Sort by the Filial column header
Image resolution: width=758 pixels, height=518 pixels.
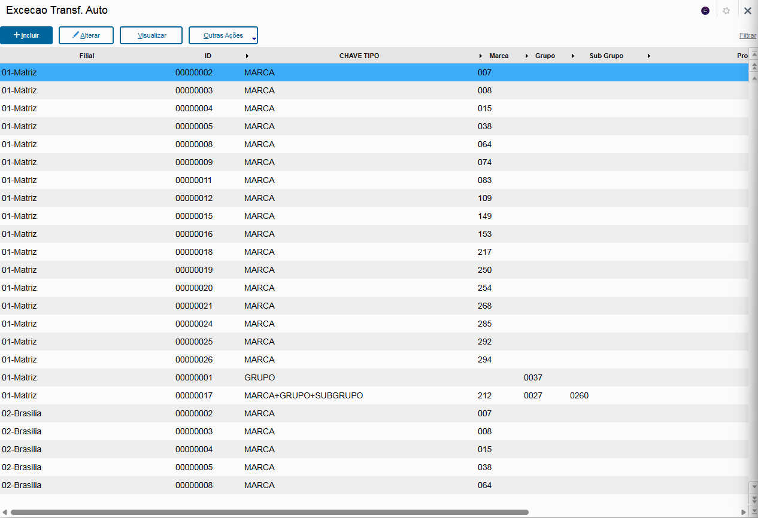coord(87,56)
